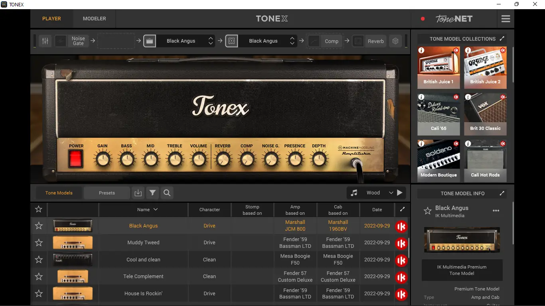The height and width of the screenshot is (306, 545).
Task: Select the PLAYER tab
Action: click(x=51, y=18)
